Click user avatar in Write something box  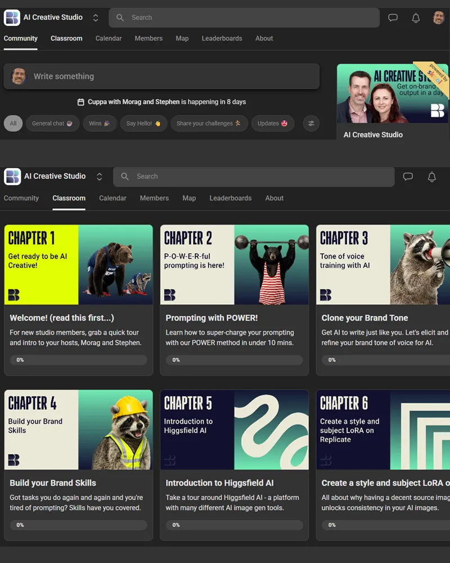(19, 76)
